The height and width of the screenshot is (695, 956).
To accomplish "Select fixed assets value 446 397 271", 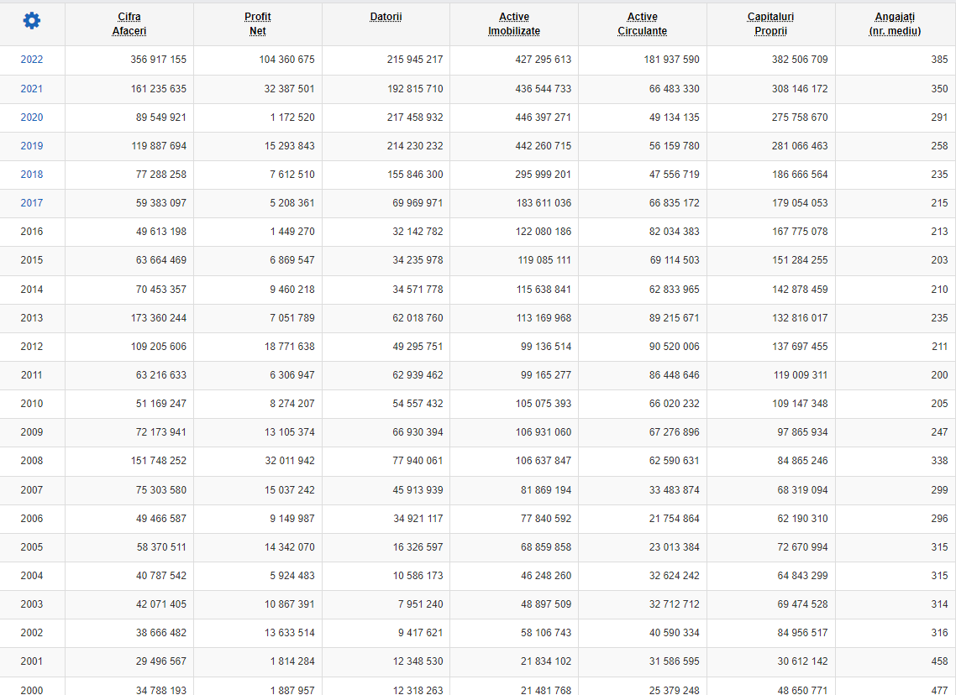I will pos(544,118).
